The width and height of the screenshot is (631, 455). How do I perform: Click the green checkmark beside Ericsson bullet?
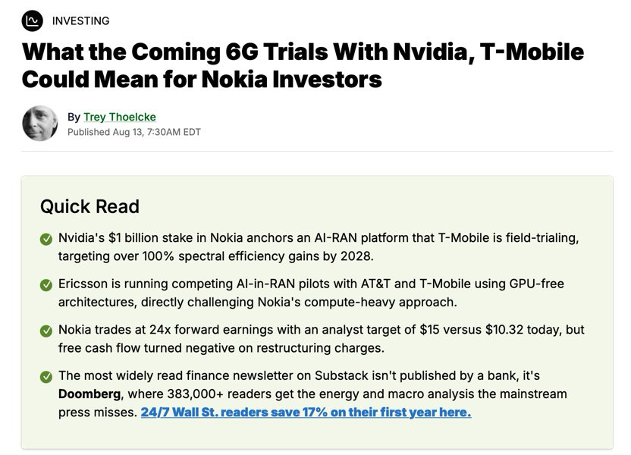click(46, 285)
